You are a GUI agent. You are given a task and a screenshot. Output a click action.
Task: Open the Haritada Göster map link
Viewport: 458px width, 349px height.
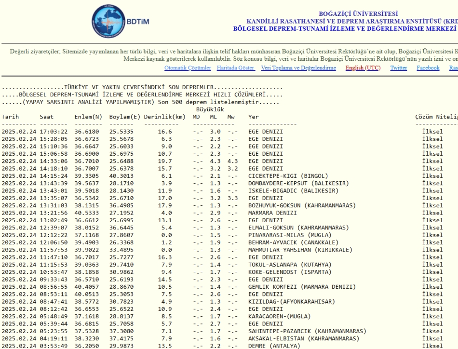click(x=236, y=67)
